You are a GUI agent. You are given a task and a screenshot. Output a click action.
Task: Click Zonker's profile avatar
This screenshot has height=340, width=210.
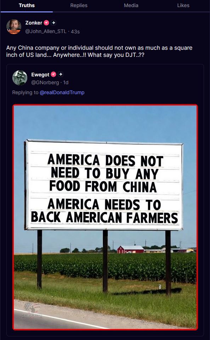click(x=13, y=27)
